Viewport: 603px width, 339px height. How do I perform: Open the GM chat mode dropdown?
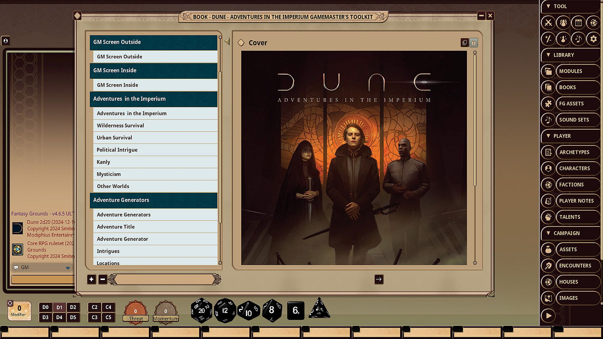click(68, 268)
